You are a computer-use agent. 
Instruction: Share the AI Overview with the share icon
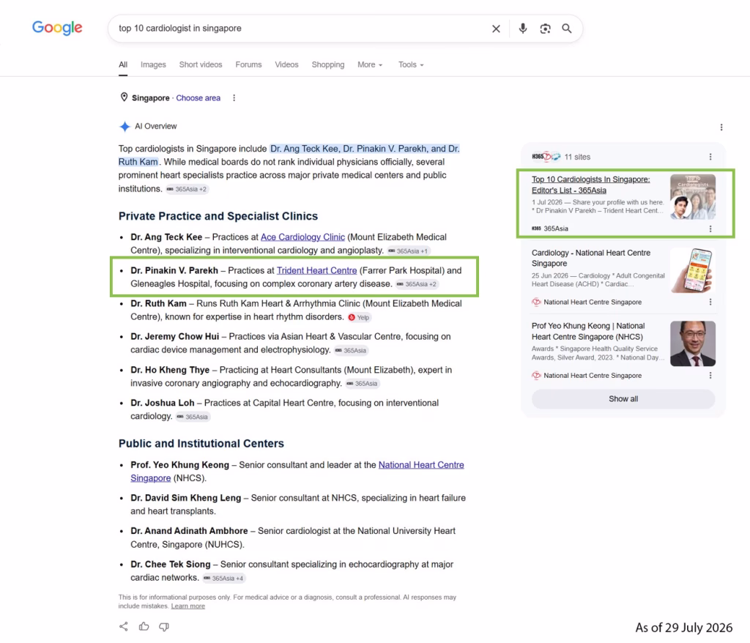[x=123, y=626]
